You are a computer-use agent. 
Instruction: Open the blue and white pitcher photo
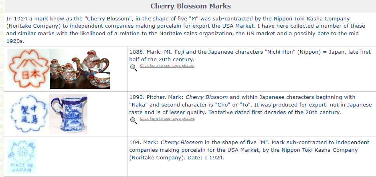click(68, 114)
